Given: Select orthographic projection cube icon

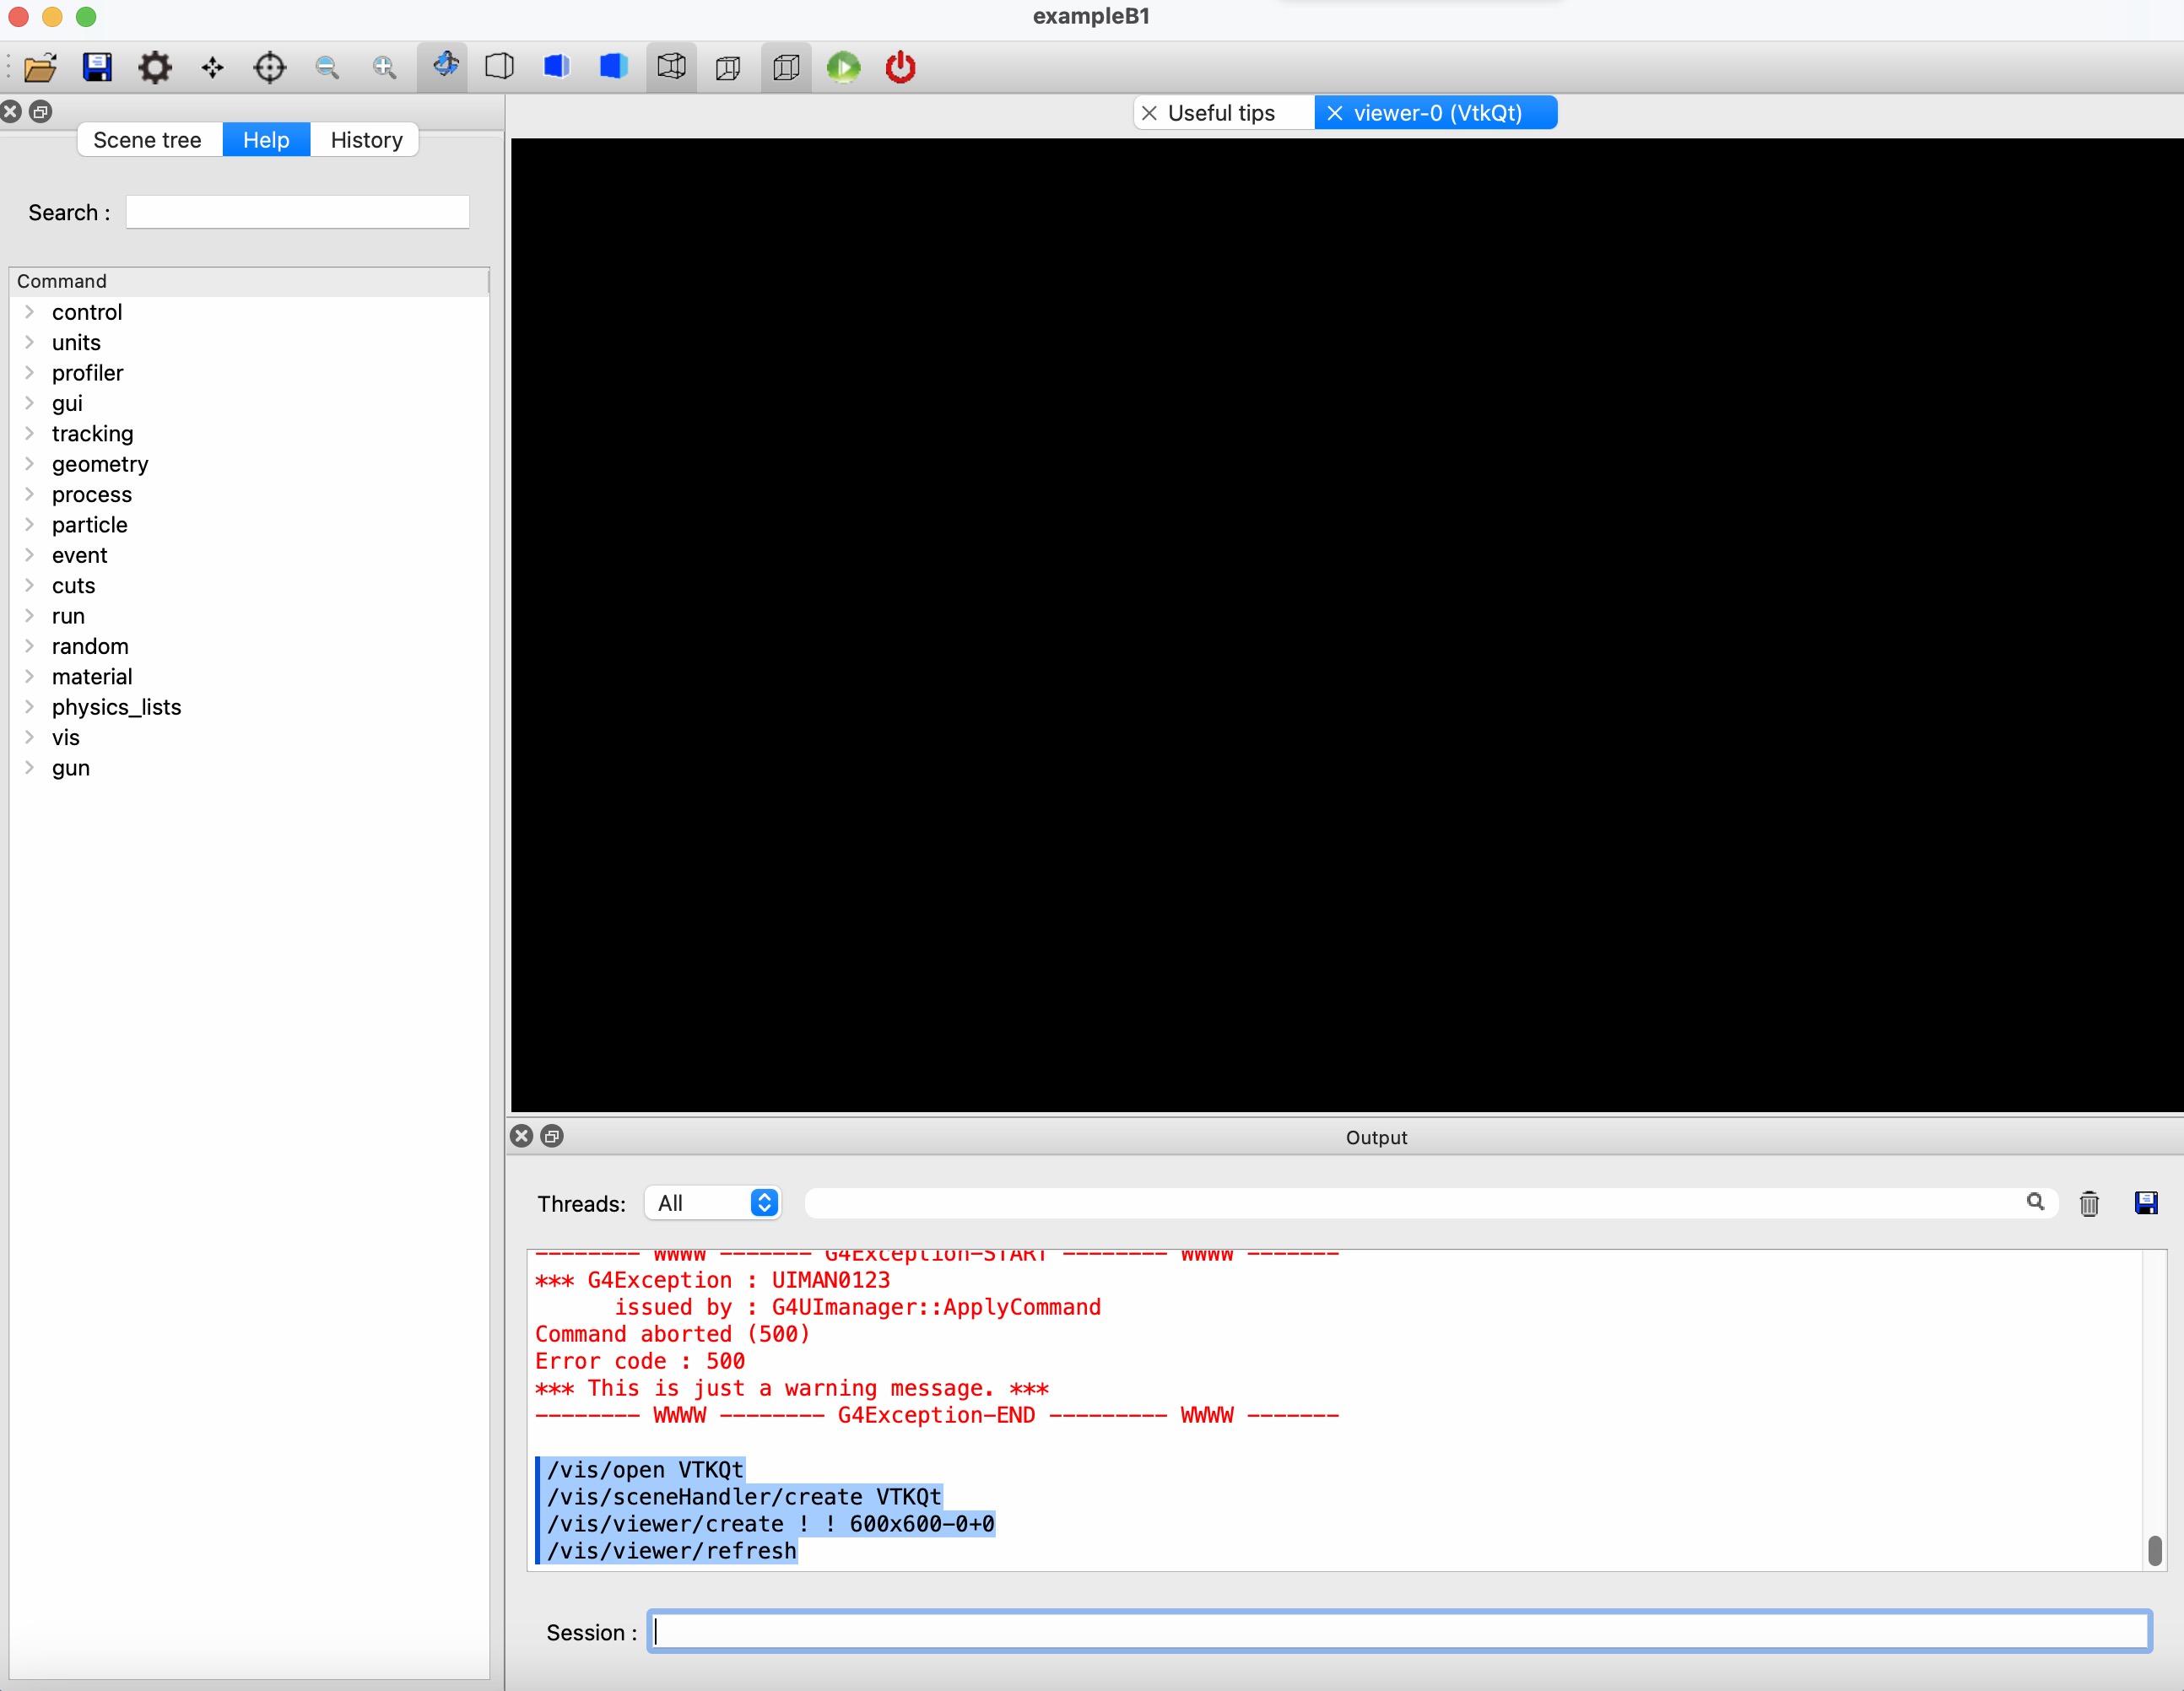Looking at the screenshot, I should point(786,68).
